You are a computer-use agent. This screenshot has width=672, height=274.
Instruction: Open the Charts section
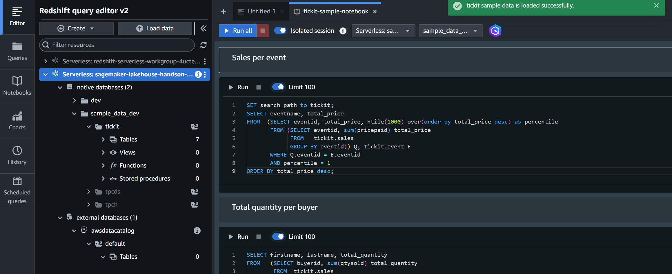click(17, 121)
